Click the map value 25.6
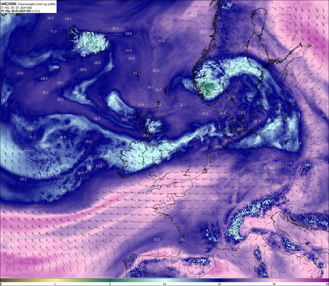Image resolution: width=329 pixels, height=286 pixels. click(320, 211)
